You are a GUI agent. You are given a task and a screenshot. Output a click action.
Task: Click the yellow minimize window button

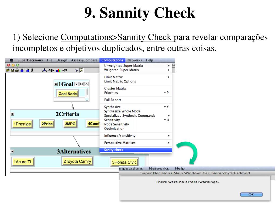coord(13,65)
